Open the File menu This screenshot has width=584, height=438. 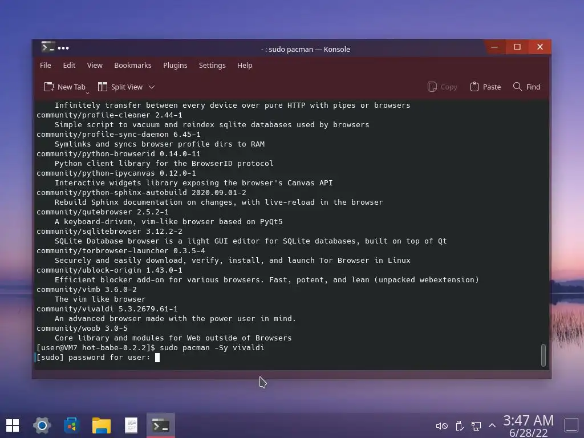click(46, 65)
